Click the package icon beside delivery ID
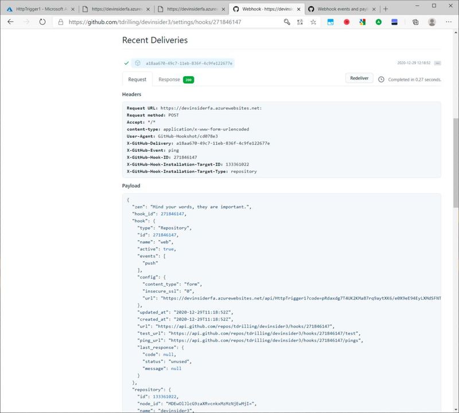This screenshot has width=459, height=413. [138, 63]
